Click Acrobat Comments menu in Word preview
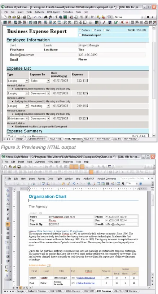The height and width of the screenshot is (294, 158). point(107,179)
